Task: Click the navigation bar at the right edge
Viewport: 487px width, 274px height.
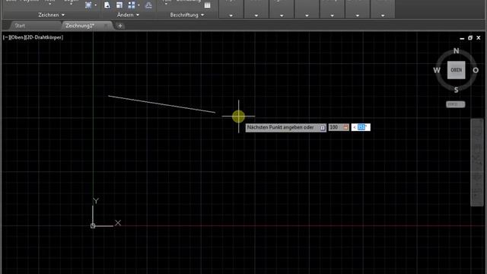Action: click(477, 162)
